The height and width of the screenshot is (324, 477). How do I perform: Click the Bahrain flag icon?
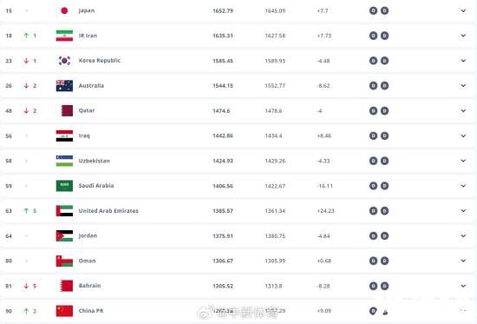[x=64, y=286]
